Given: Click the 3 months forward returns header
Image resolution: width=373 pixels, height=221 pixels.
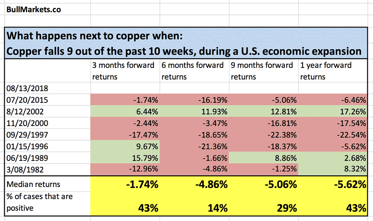Looking at the screenshot, I should pos(124,71).
